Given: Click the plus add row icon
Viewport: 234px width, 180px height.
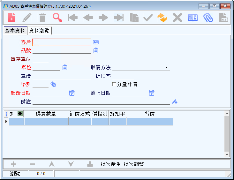Looking at the screenshot, I should (13, 164).
